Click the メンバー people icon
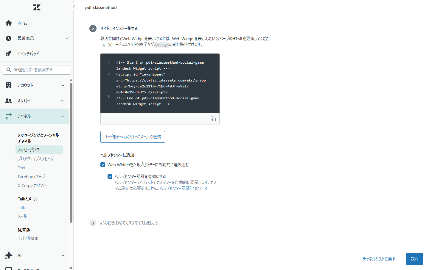The width and height of the screenshot is (432, 270). 9,101
